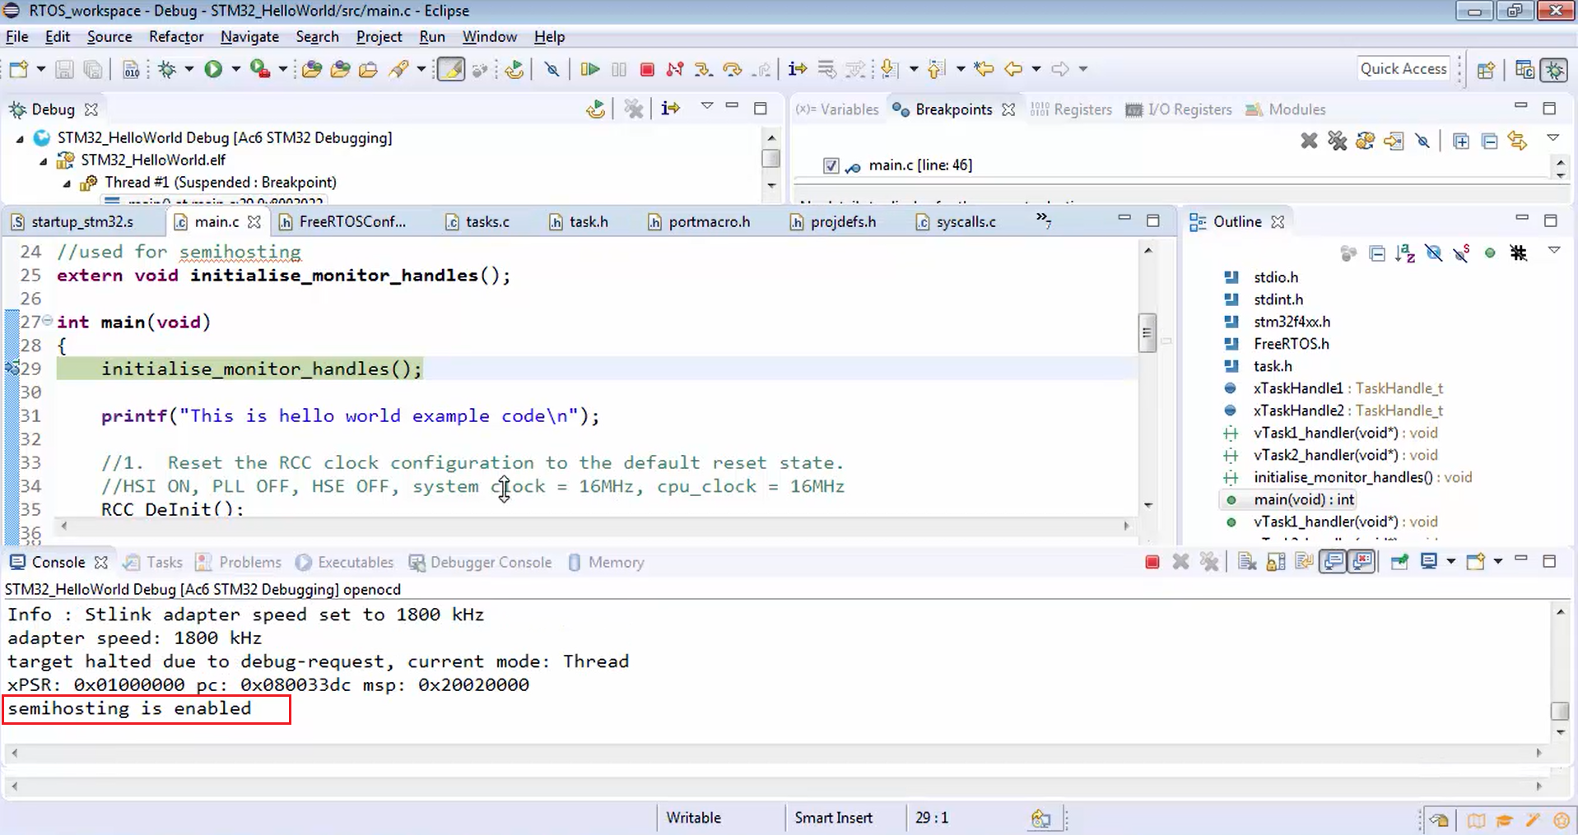Click the Debug bug toolbar icon
The width and height of the screenshot is (1578, 835).
coord(168,69)
